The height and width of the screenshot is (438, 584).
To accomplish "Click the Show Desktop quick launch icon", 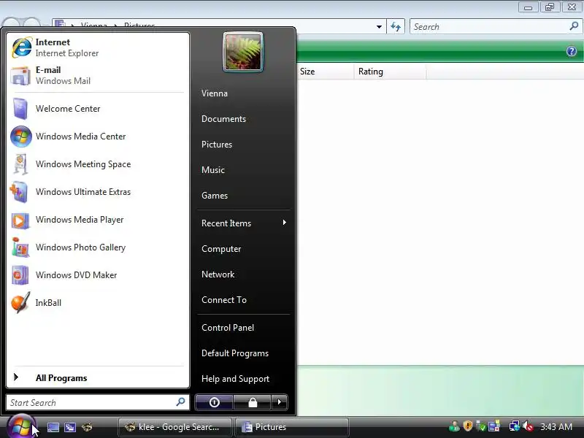I will click(53, 427).
